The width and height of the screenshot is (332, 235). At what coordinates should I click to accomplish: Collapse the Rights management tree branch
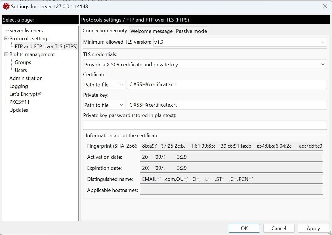point(6,54)
